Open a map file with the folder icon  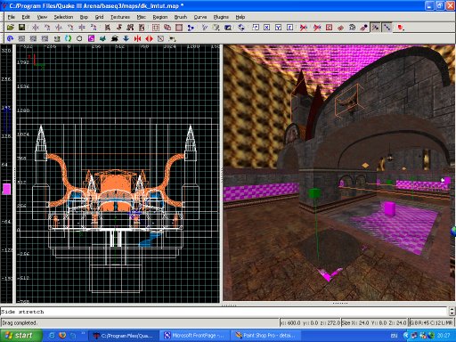[x=11, y=28]
